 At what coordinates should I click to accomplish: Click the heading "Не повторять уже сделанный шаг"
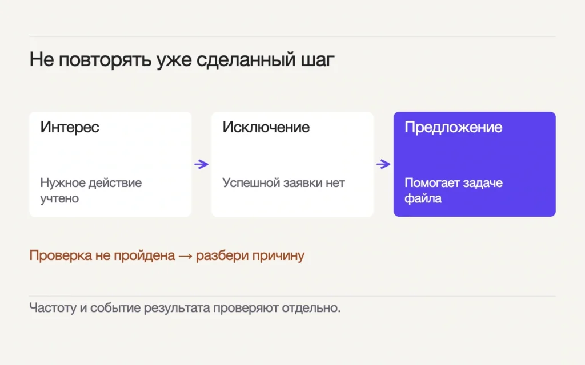[x=182, y=59]
